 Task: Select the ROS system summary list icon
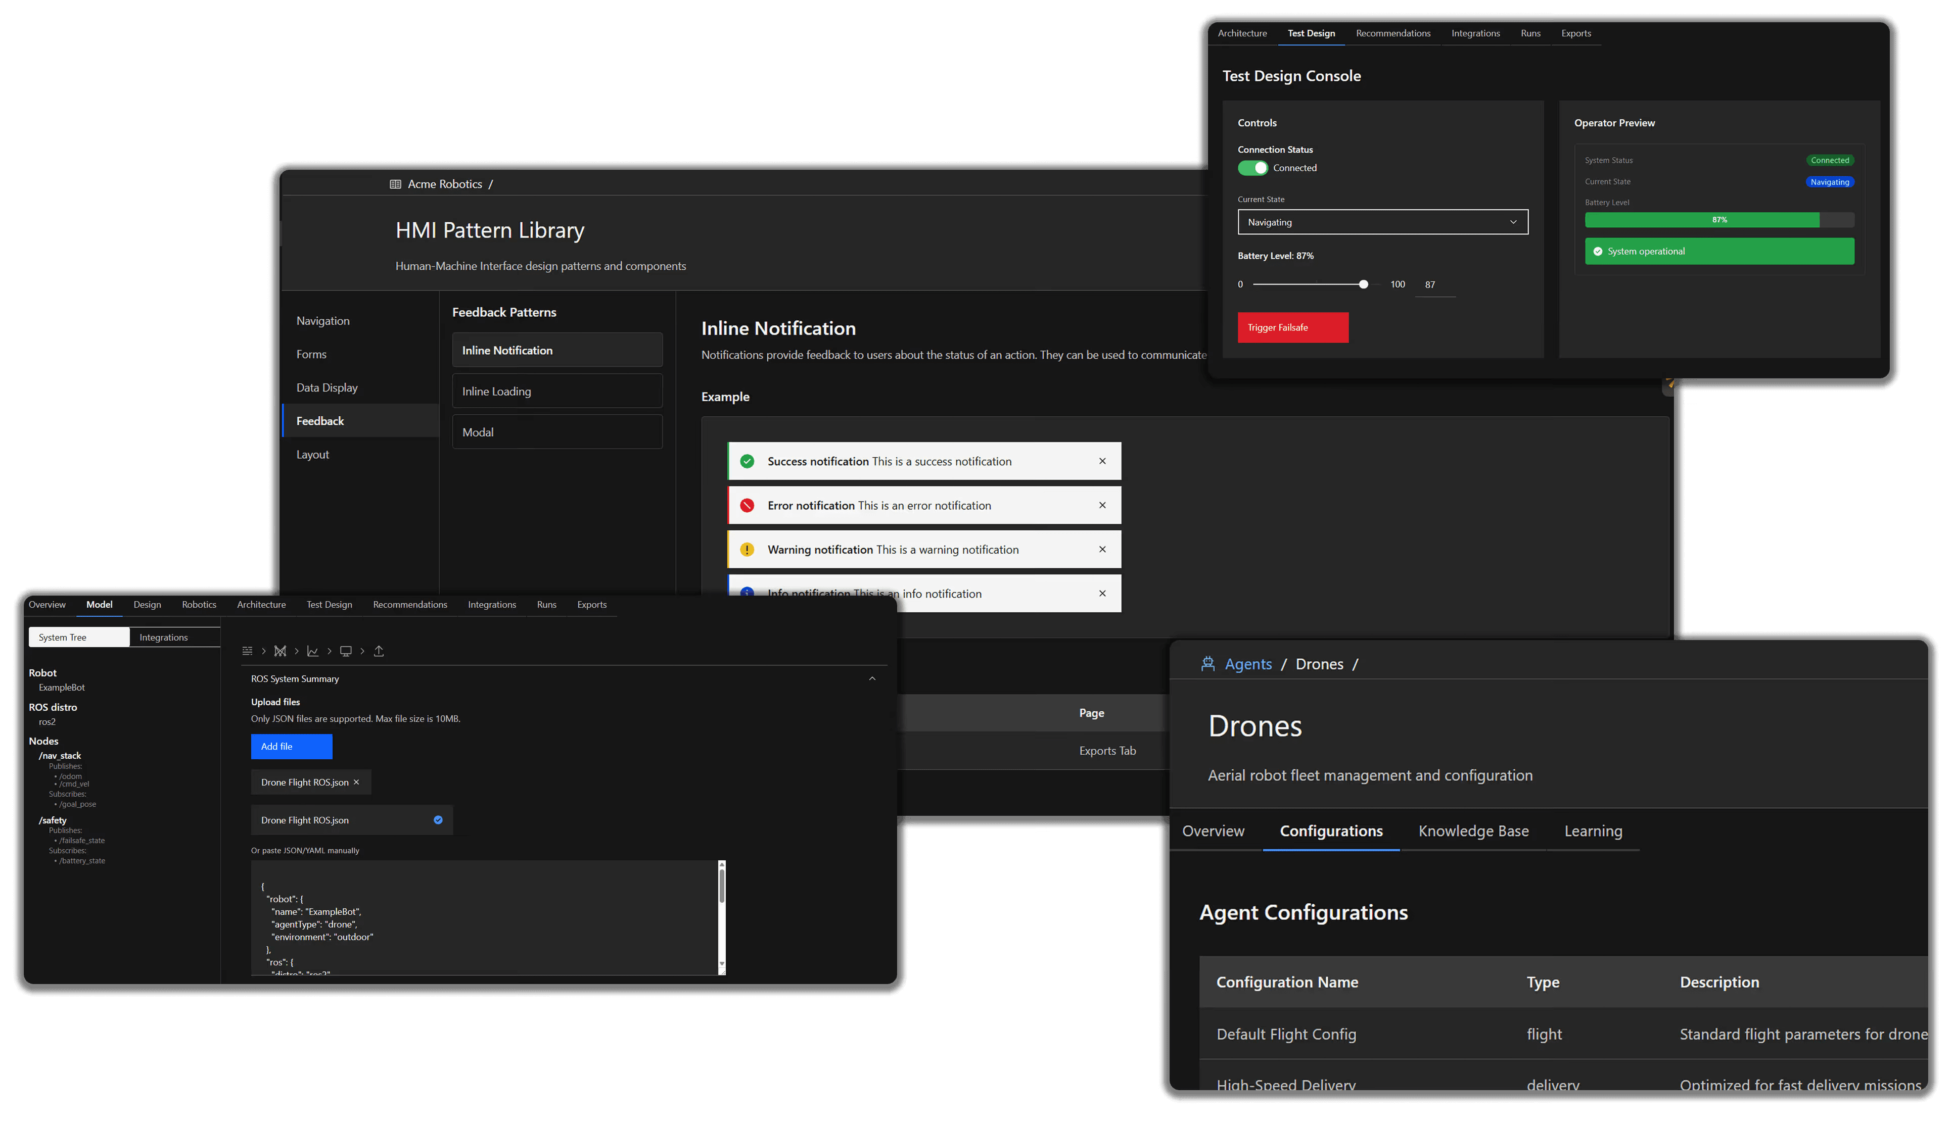(x=247, y=651)
